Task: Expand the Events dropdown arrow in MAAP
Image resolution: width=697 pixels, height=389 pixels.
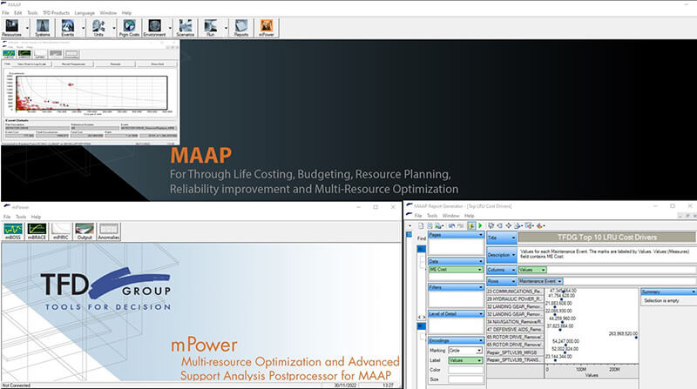Action: pyautogui.click(x=83, y=28)
